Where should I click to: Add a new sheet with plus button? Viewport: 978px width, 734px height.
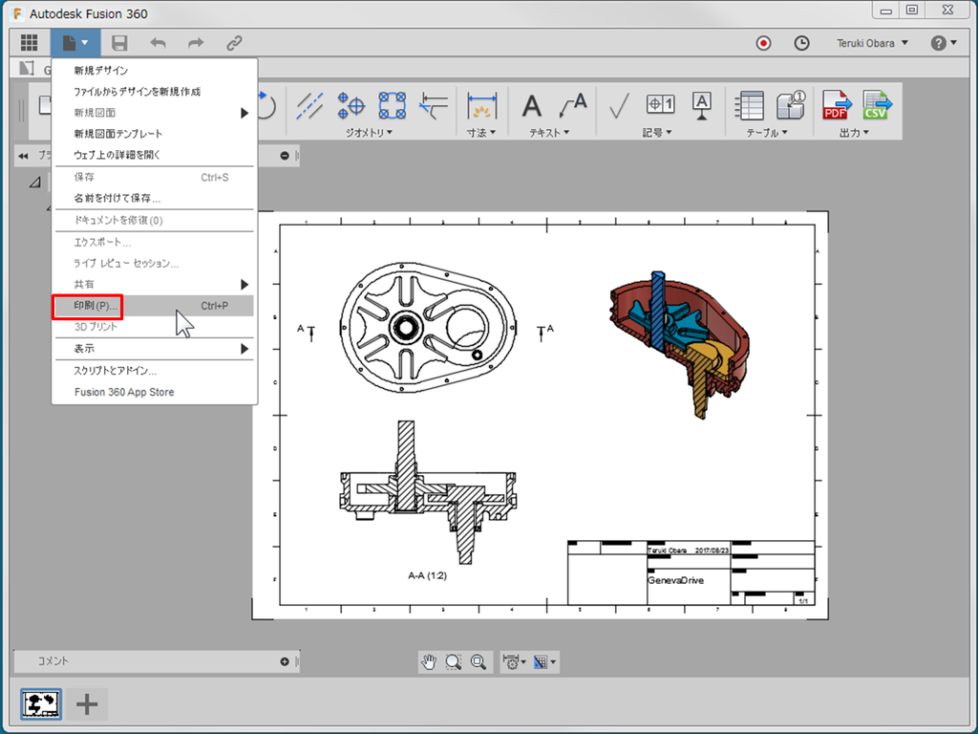[x=87, y=704]
